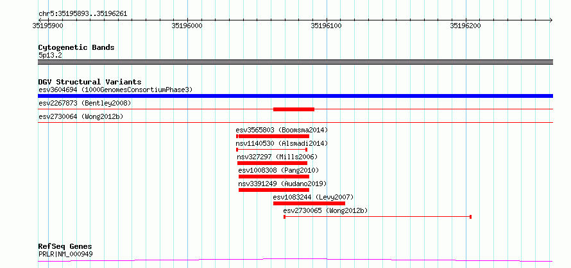Select esv1083244 (Levy2007) variant label

(313, 197)
